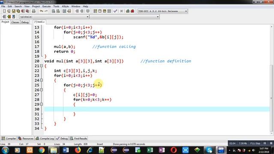Switch to the Debug side tab
The width and height of the screenshot is (274, 154).
25,22
